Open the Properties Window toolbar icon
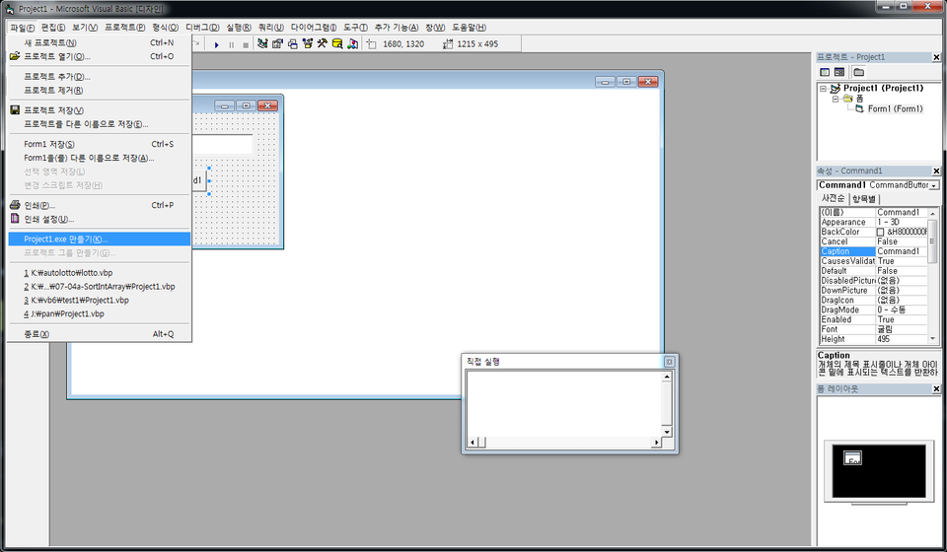 pyautogui.click(x=277, y=43)
